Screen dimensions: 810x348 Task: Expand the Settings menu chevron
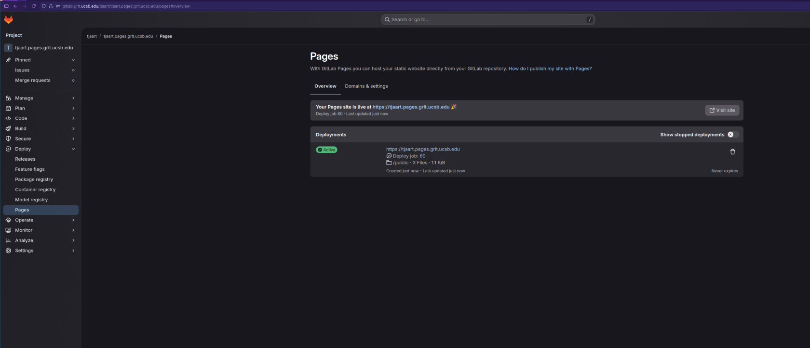(x=73, y=251)
